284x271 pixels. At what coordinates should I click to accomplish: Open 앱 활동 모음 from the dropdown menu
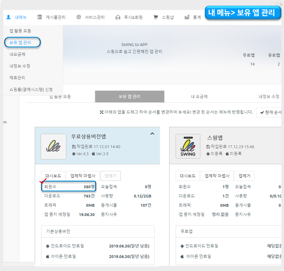pos(20,31)
